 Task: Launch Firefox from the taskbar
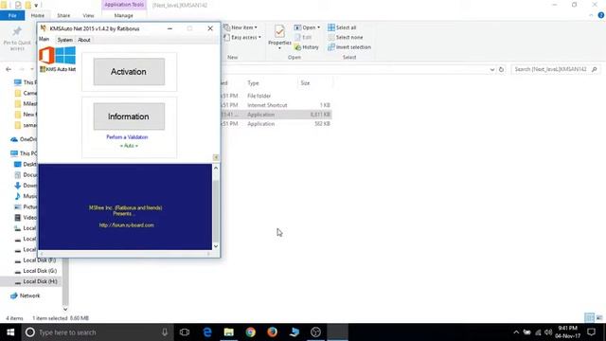272,332
